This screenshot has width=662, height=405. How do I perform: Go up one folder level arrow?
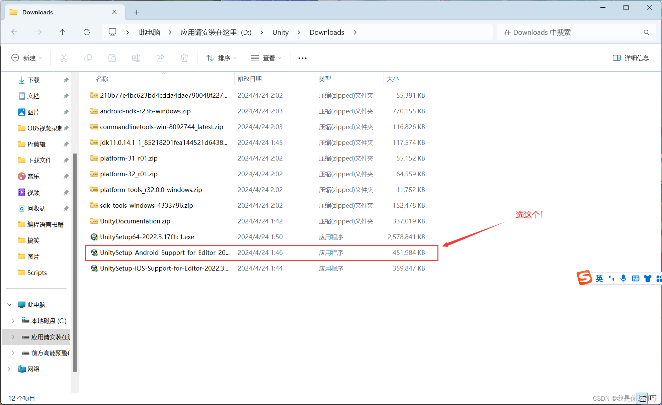click(62, 32)
